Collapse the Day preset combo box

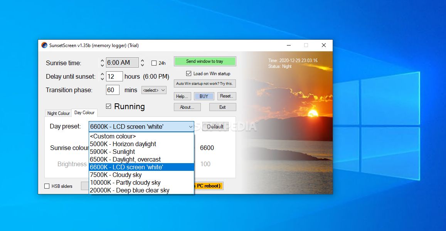pyautogui.click(x=190, y=127)
